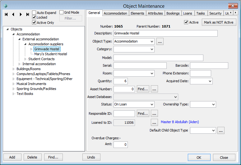Image resolution: width=241 pixels, height=165 pixels.
Task: Confirm with the OK button
Action: pos(199,158)
